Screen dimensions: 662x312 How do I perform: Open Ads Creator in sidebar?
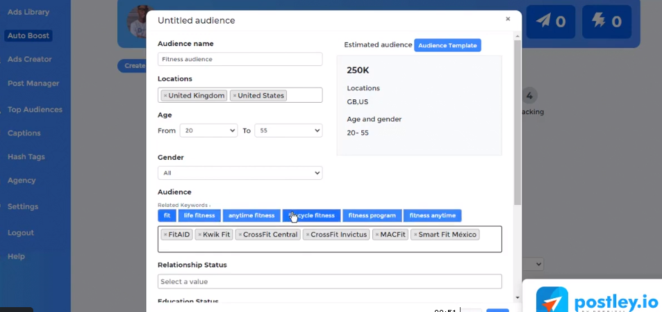[30, 60]
